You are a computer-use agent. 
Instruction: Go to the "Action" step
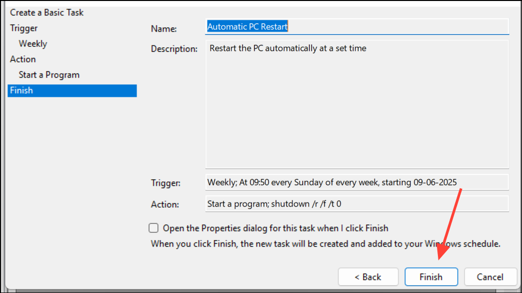(x=22, y=59)
